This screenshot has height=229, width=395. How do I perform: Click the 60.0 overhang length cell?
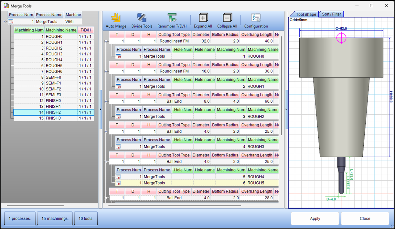[x=257, y=101]
